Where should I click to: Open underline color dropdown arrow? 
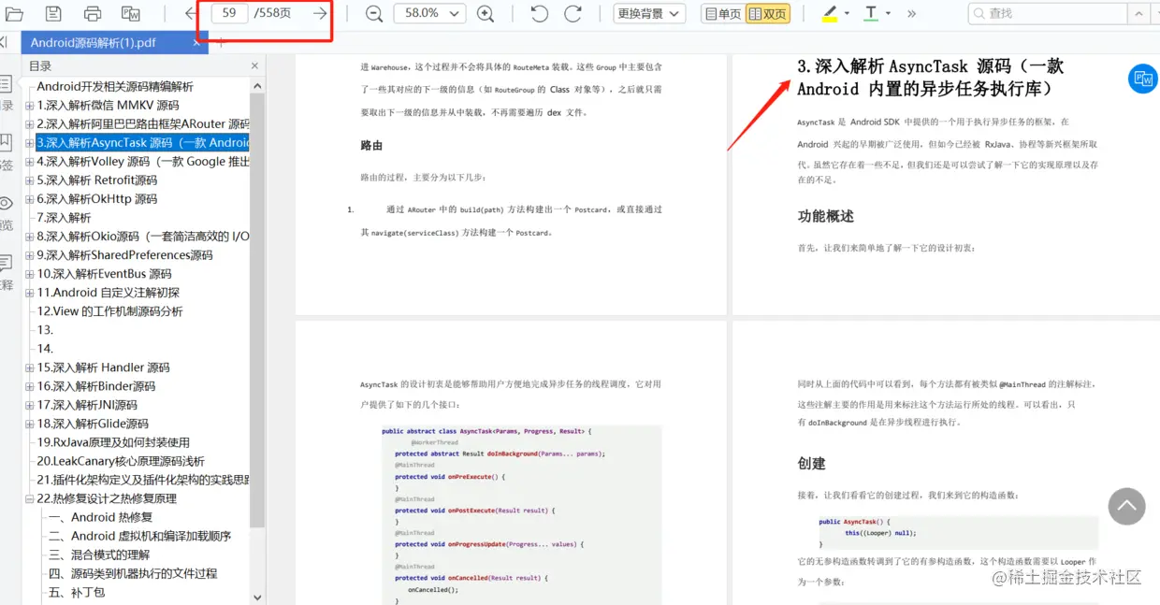[888, 13]
